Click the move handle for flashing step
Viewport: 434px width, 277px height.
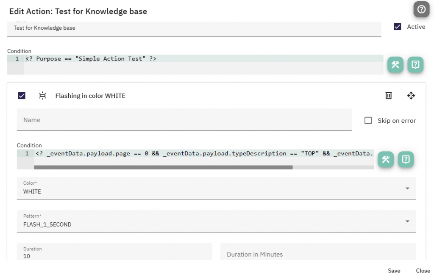point(411,96)
